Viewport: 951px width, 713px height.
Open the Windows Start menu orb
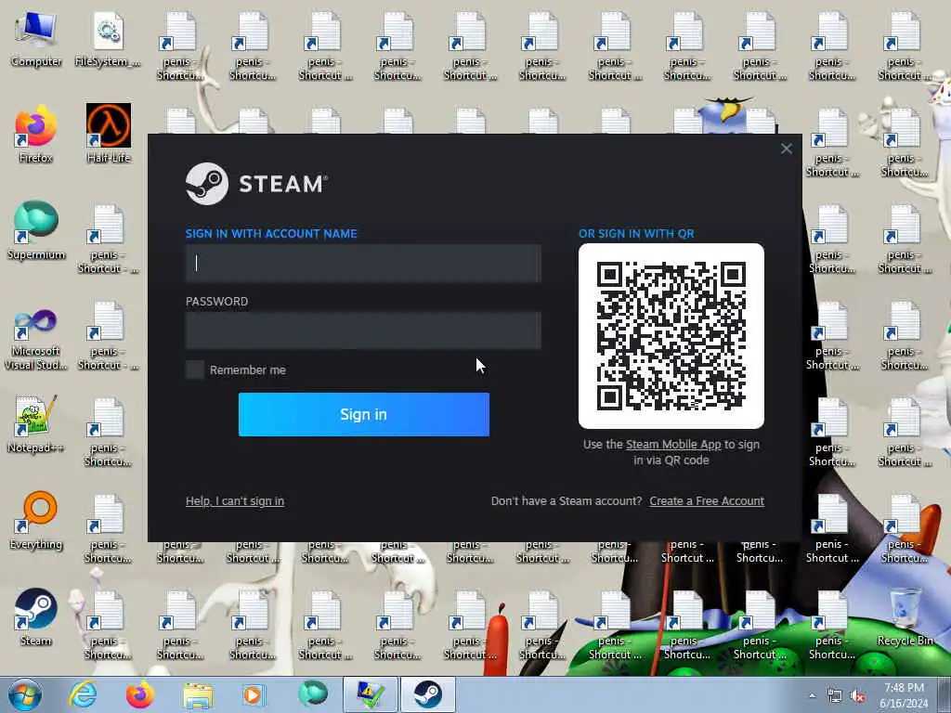(25, 694)
